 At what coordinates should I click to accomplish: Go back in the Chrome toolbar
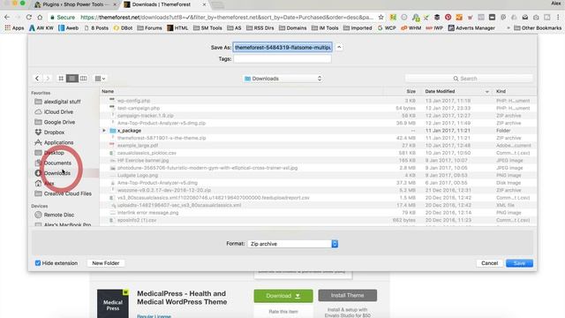7,17
